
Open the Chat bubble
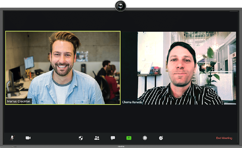click(x=113, y=138)
